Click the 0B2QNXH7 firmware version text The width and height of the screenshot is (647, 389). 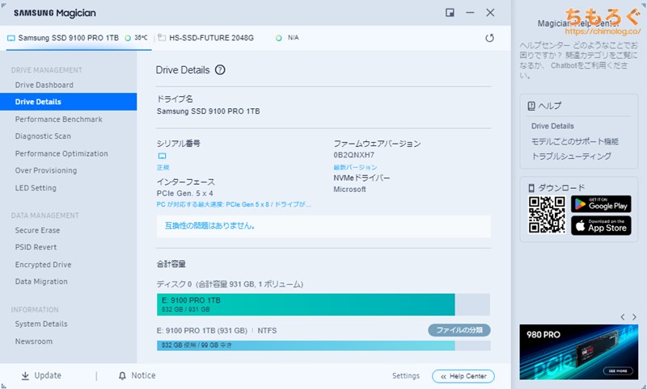pos(354,155)
